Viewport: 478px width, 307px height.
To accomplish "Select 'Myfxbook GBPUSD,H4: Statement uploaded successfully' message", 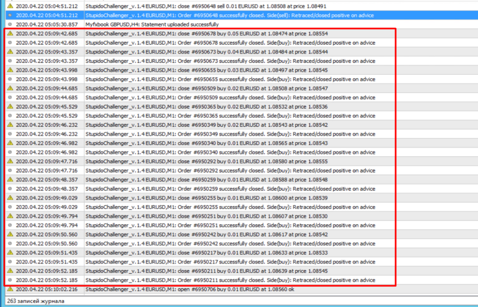I will (x=152, y=24).
